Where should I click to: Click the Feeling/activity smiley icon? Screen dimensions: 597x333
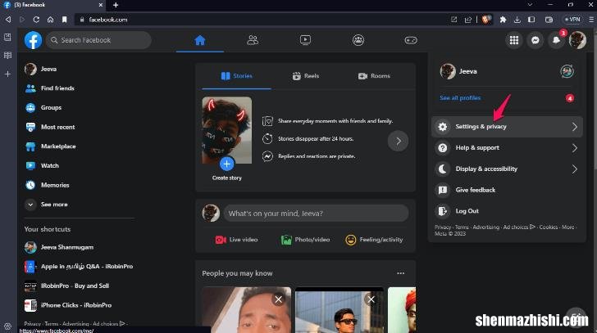tap(351, 240)
